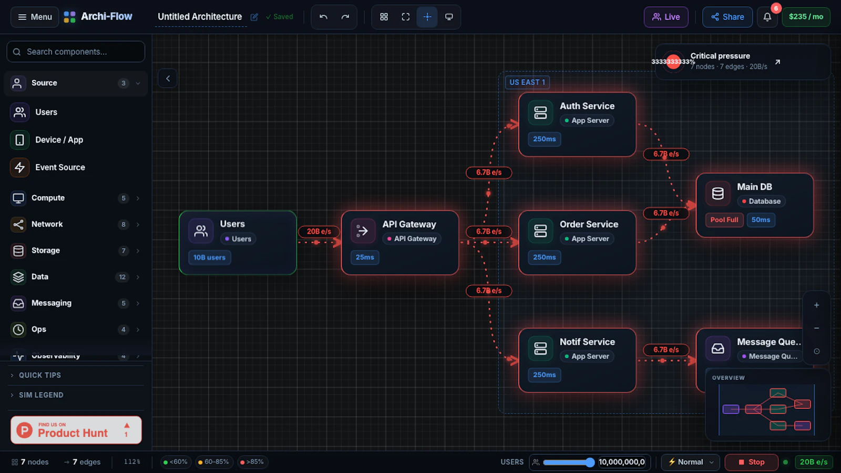841x473 pixels.
Task: Click the Share button
Action: click(727, 17)
